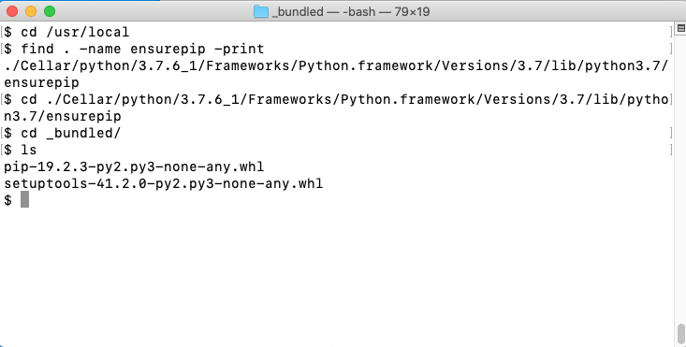Click the folder proxy icon in title bar

[261, 11]
